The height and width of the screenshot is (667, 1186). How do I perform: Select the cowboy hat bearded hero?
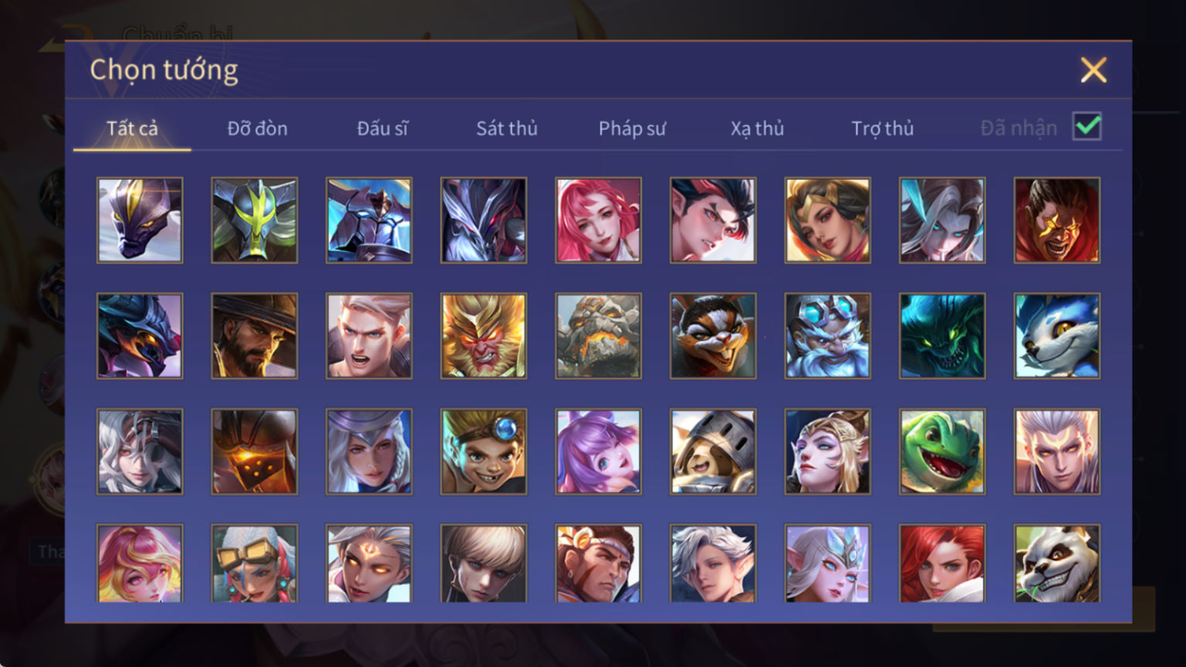click(x=254, y=336)
